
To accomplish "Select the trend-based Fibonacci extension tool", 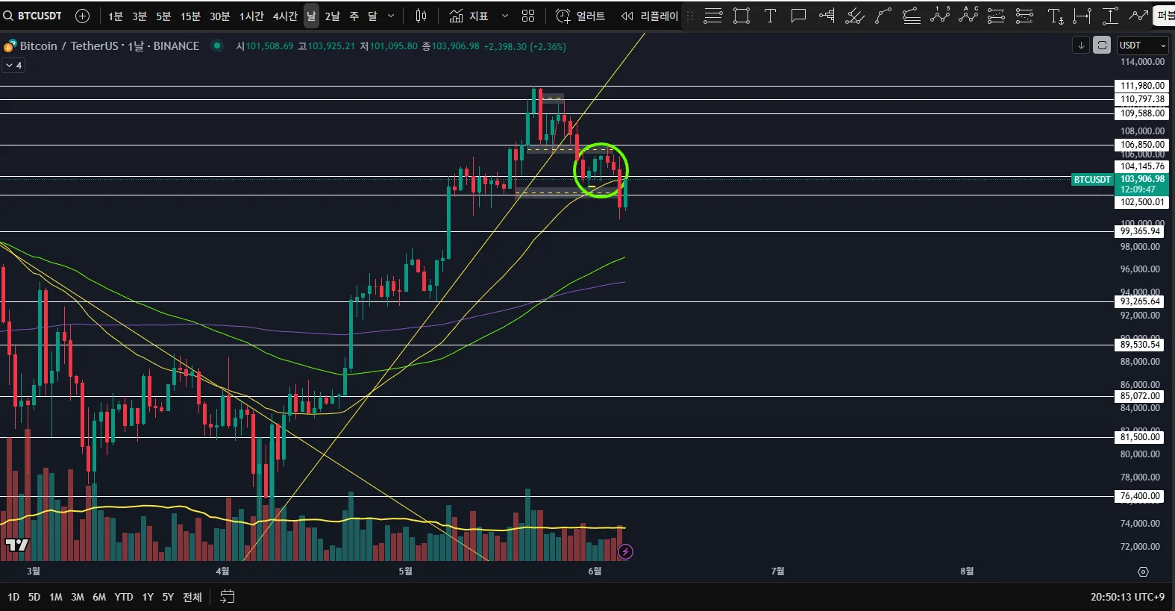I will tap(1025, 16).
